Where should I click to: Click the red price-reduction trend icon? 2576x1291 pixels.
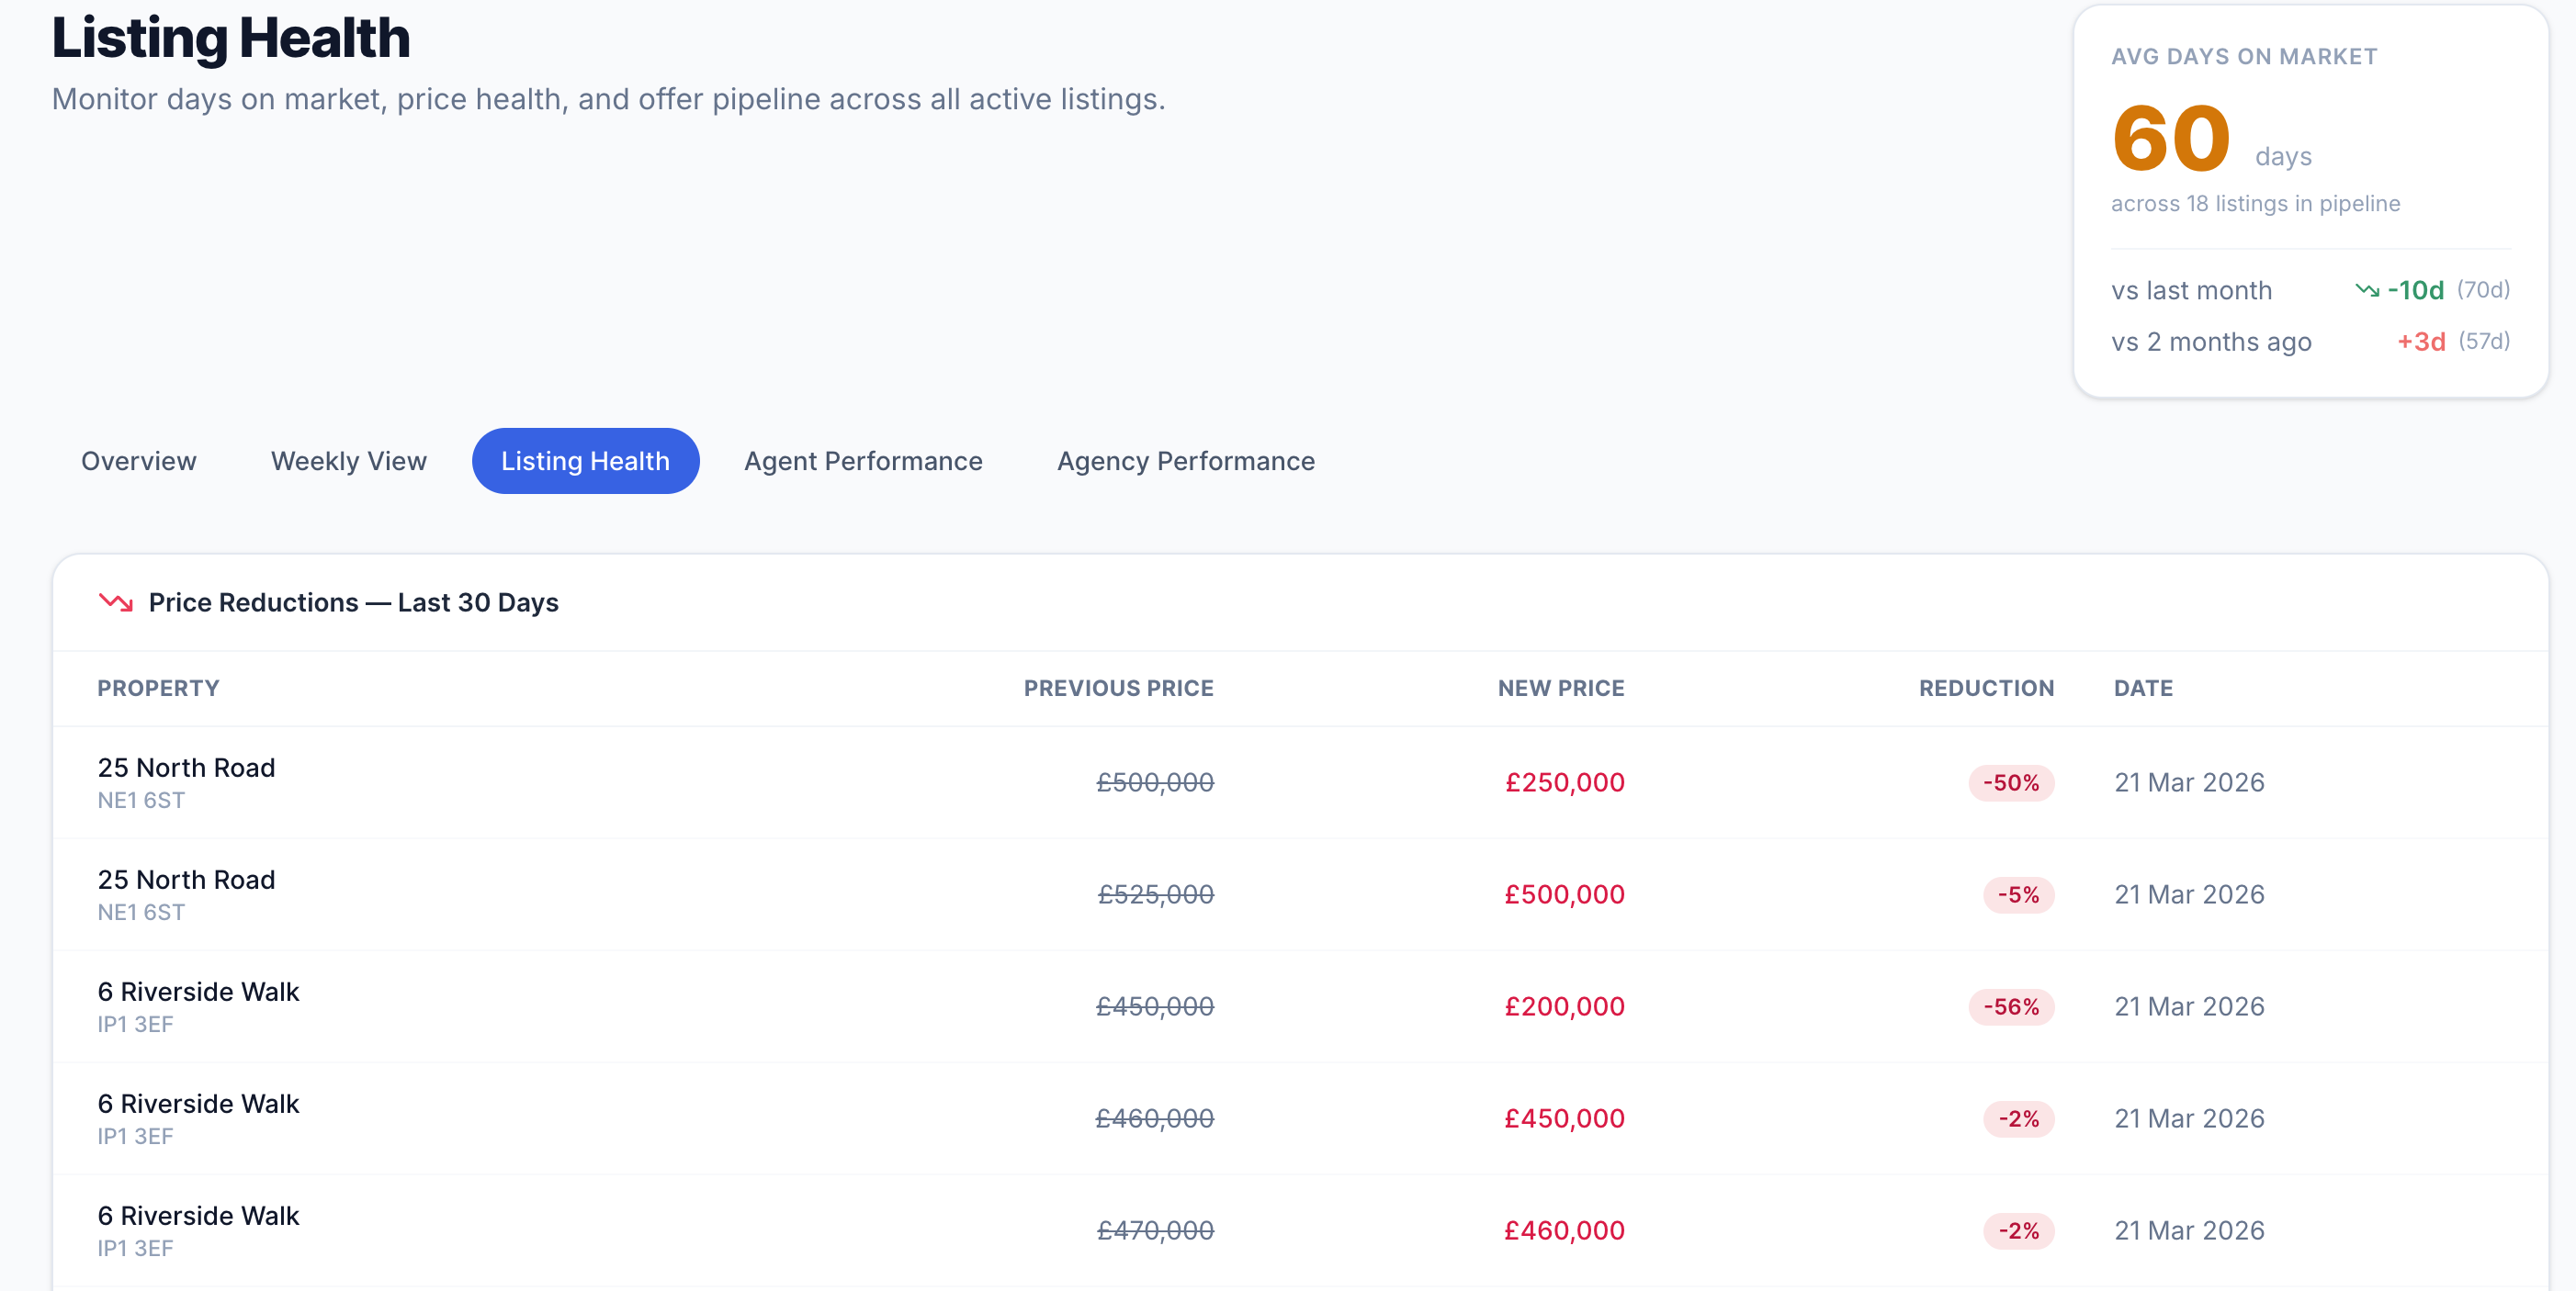pos(115,602)
